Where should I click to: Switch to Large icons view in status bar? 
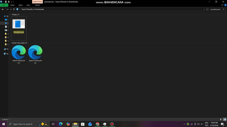coord(225,119)
